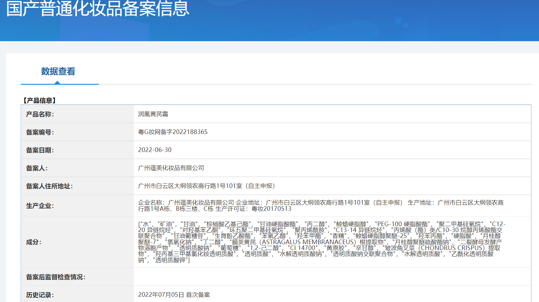Select the 备案人住所地址 address value
539x302 pixels.
pyautogui.click(x=206, y=186)
